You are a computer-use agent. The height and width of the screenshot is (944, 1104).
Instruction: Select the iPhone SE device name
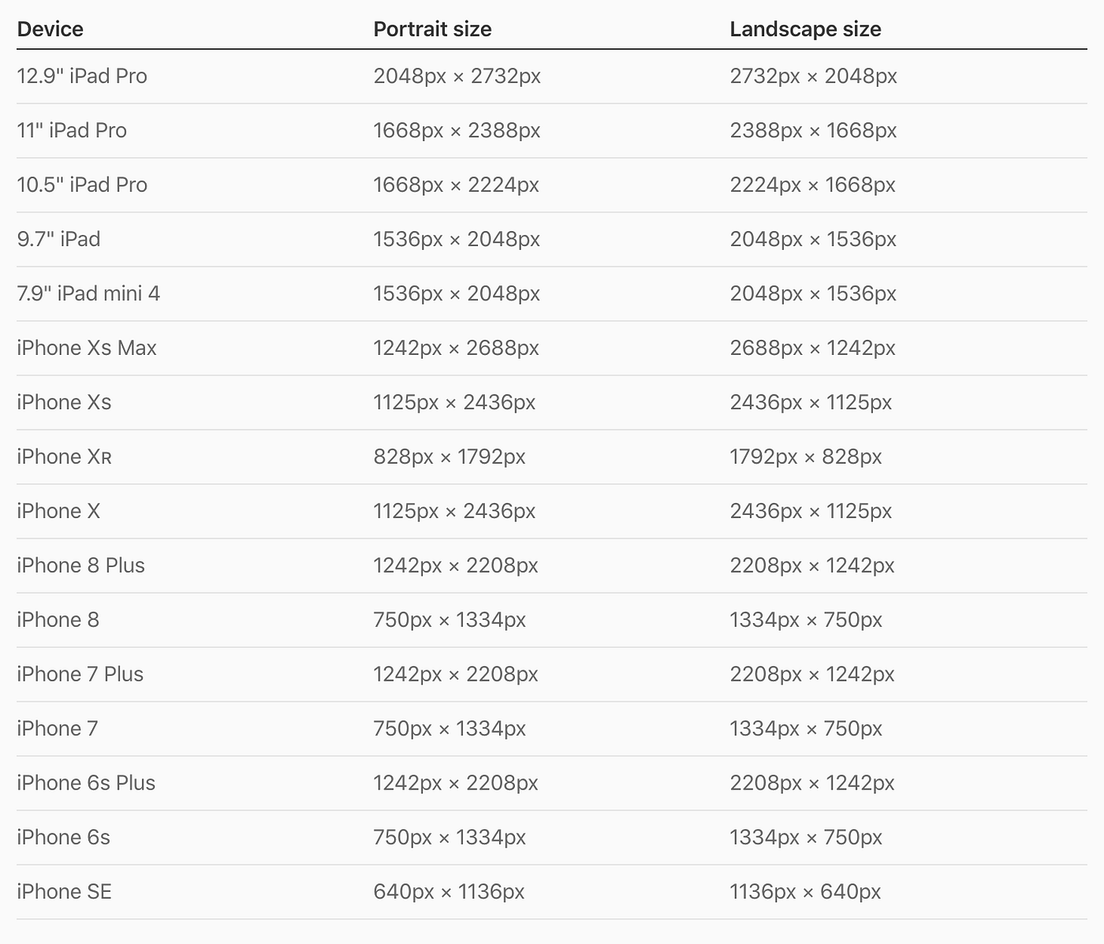click(x=64, y=892)
